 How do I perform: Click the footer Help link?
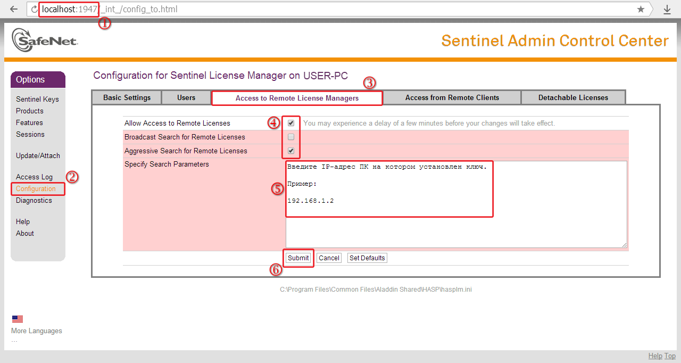pos(655,356)
